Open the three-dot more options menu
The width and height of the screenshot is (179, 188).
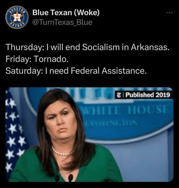tap(169, 12)
